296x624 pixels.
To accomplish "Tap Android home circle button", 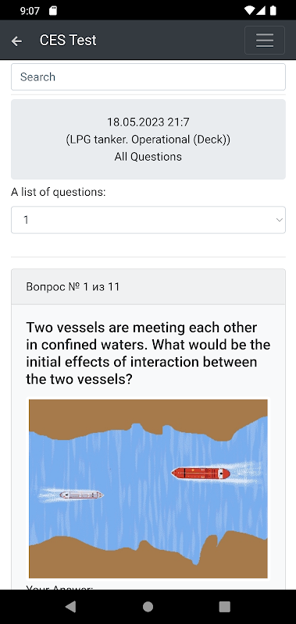I will (x=148, y=607).
